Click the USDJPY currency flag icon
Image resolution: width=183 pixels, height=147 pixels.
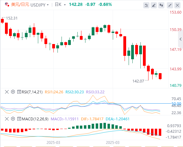pyautogui.click(x=7, y=5)
